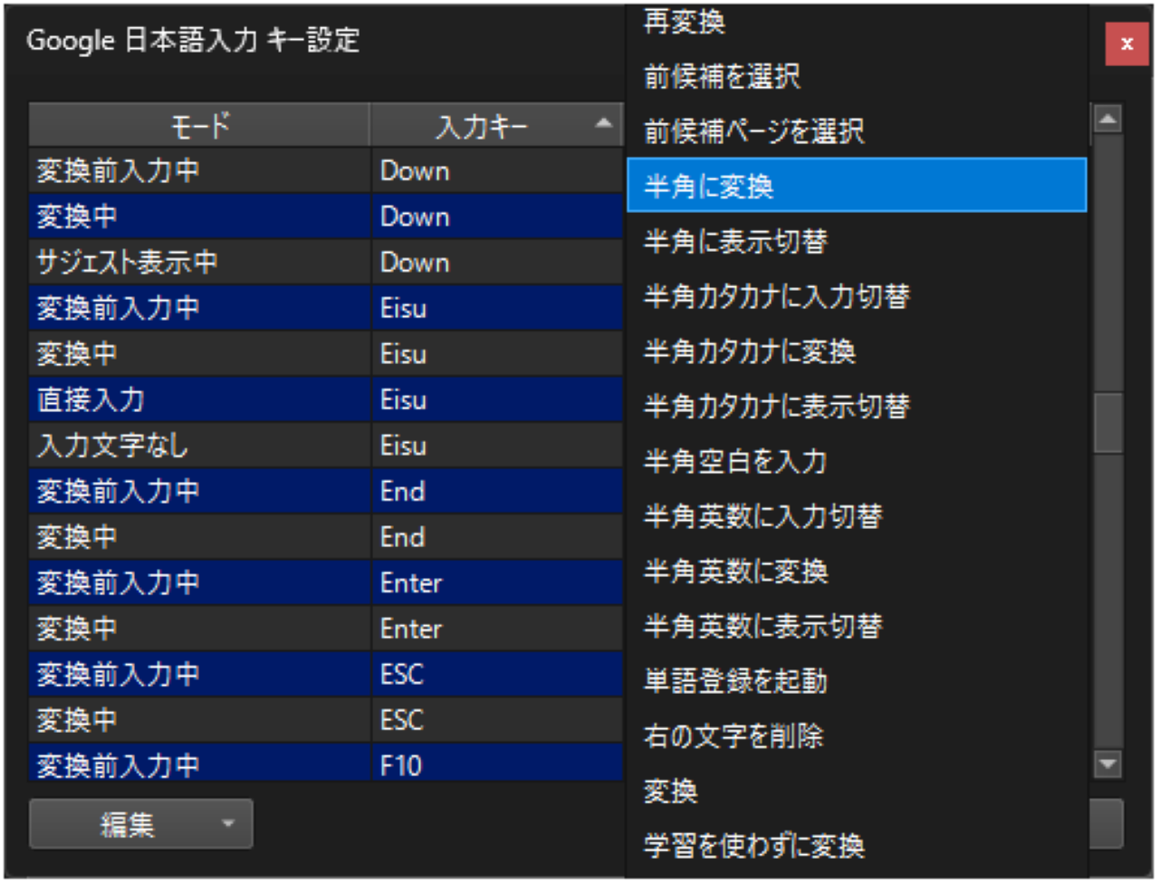Open the 編集 button dropdown arrow
The width and height of the screenshot is (1159, 884).
click(x=227, y=823)
